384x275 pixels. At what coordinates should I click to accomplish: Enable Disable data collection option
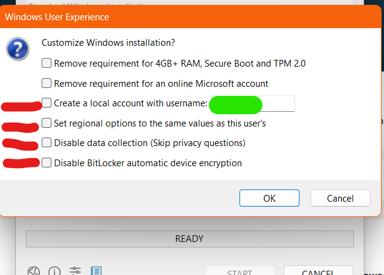click(x=47, y=143)
